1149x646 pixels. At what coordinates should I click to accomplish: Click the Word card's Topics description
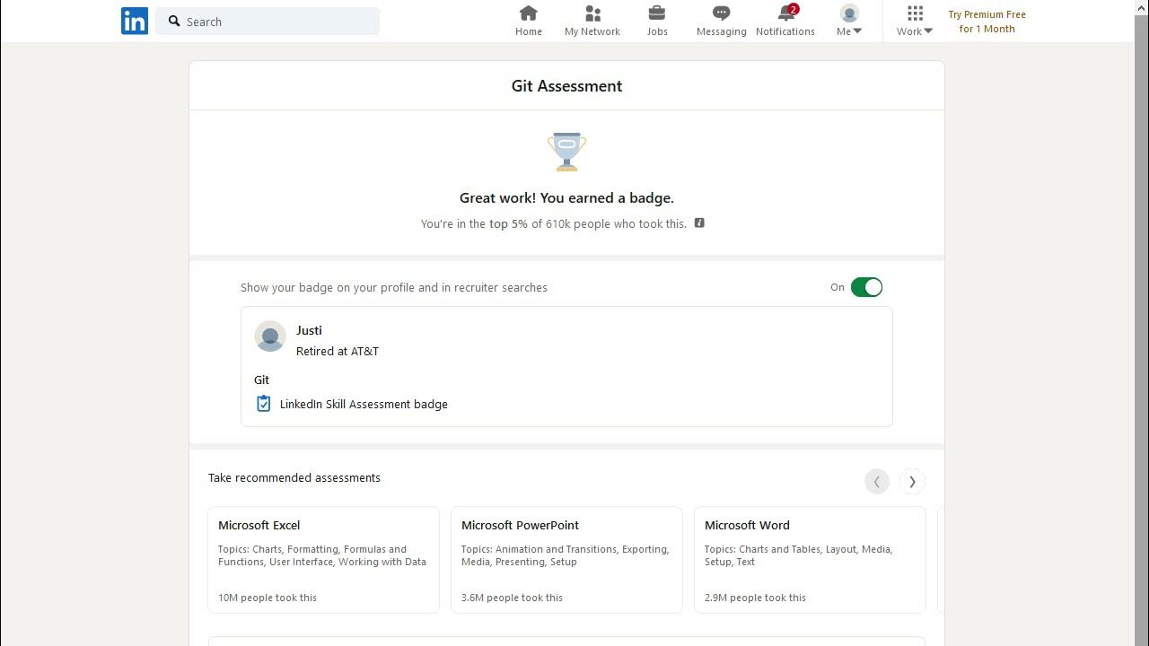(799, 555)
